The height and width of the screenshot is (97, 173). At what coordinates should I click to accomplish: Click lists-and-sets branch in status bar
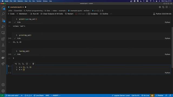pos(12,95)
